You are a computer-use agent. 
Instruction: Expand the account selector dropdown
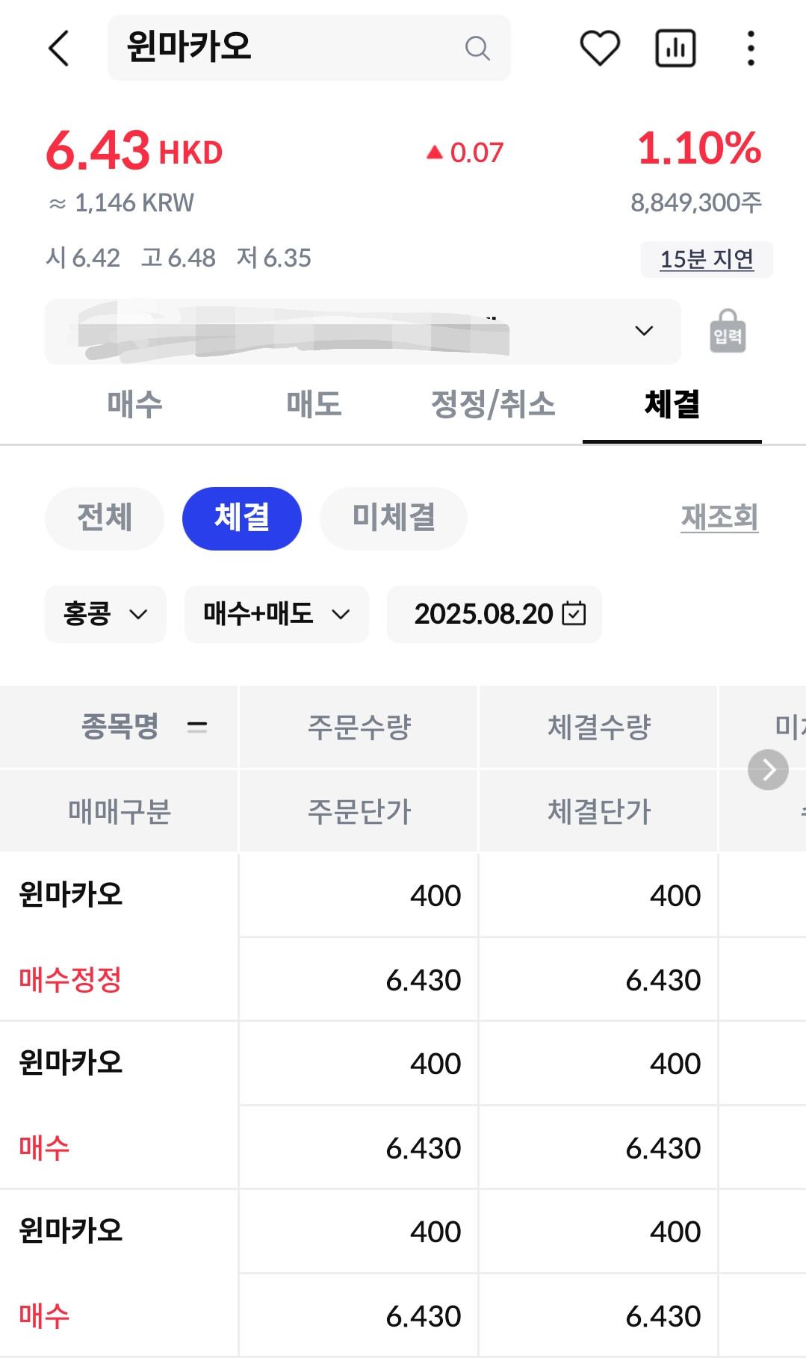point(643,331)
